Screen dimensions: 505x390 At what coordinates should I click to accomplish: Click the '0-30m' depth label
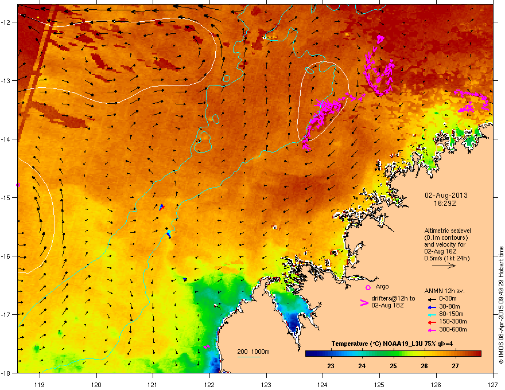(x=448, y=299)
